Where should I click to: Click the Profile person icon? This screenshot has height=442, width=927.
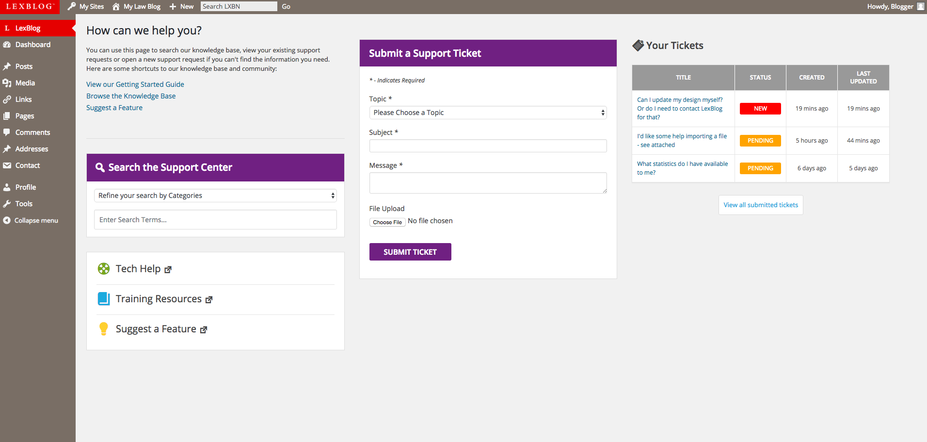(x=7, y=187)
